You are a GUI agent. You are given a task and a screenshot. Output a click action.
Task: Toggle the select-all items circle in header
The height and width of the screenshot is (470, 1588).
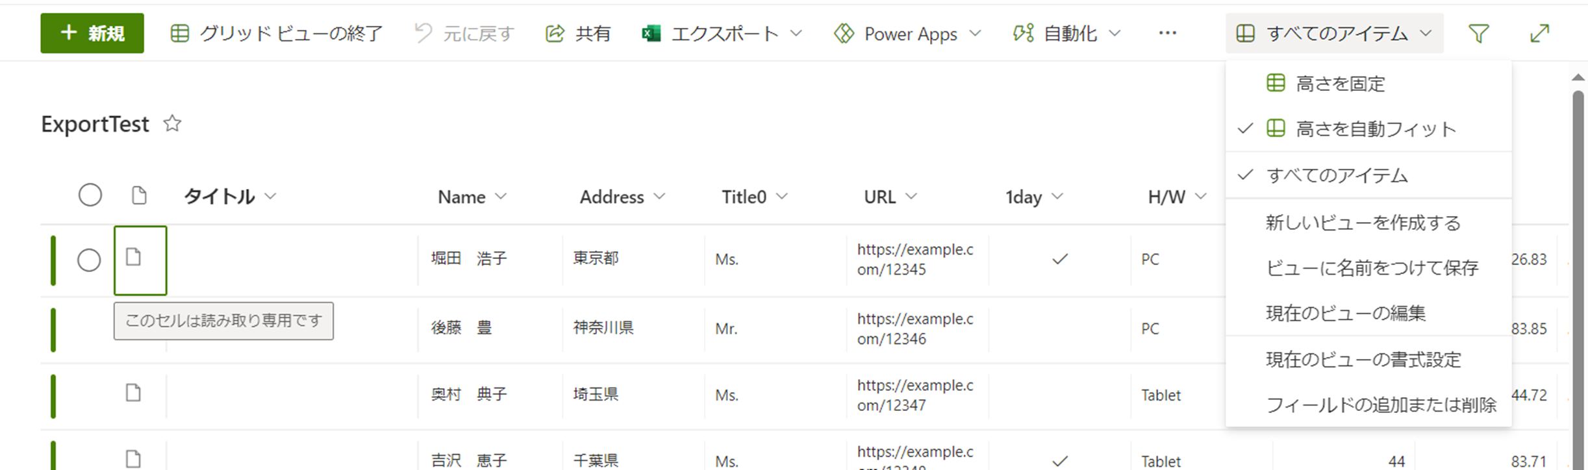(90, 195)
